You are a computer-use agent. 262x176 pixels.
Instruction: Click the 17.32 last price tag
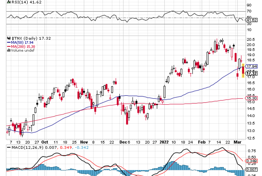coord(252,73)
